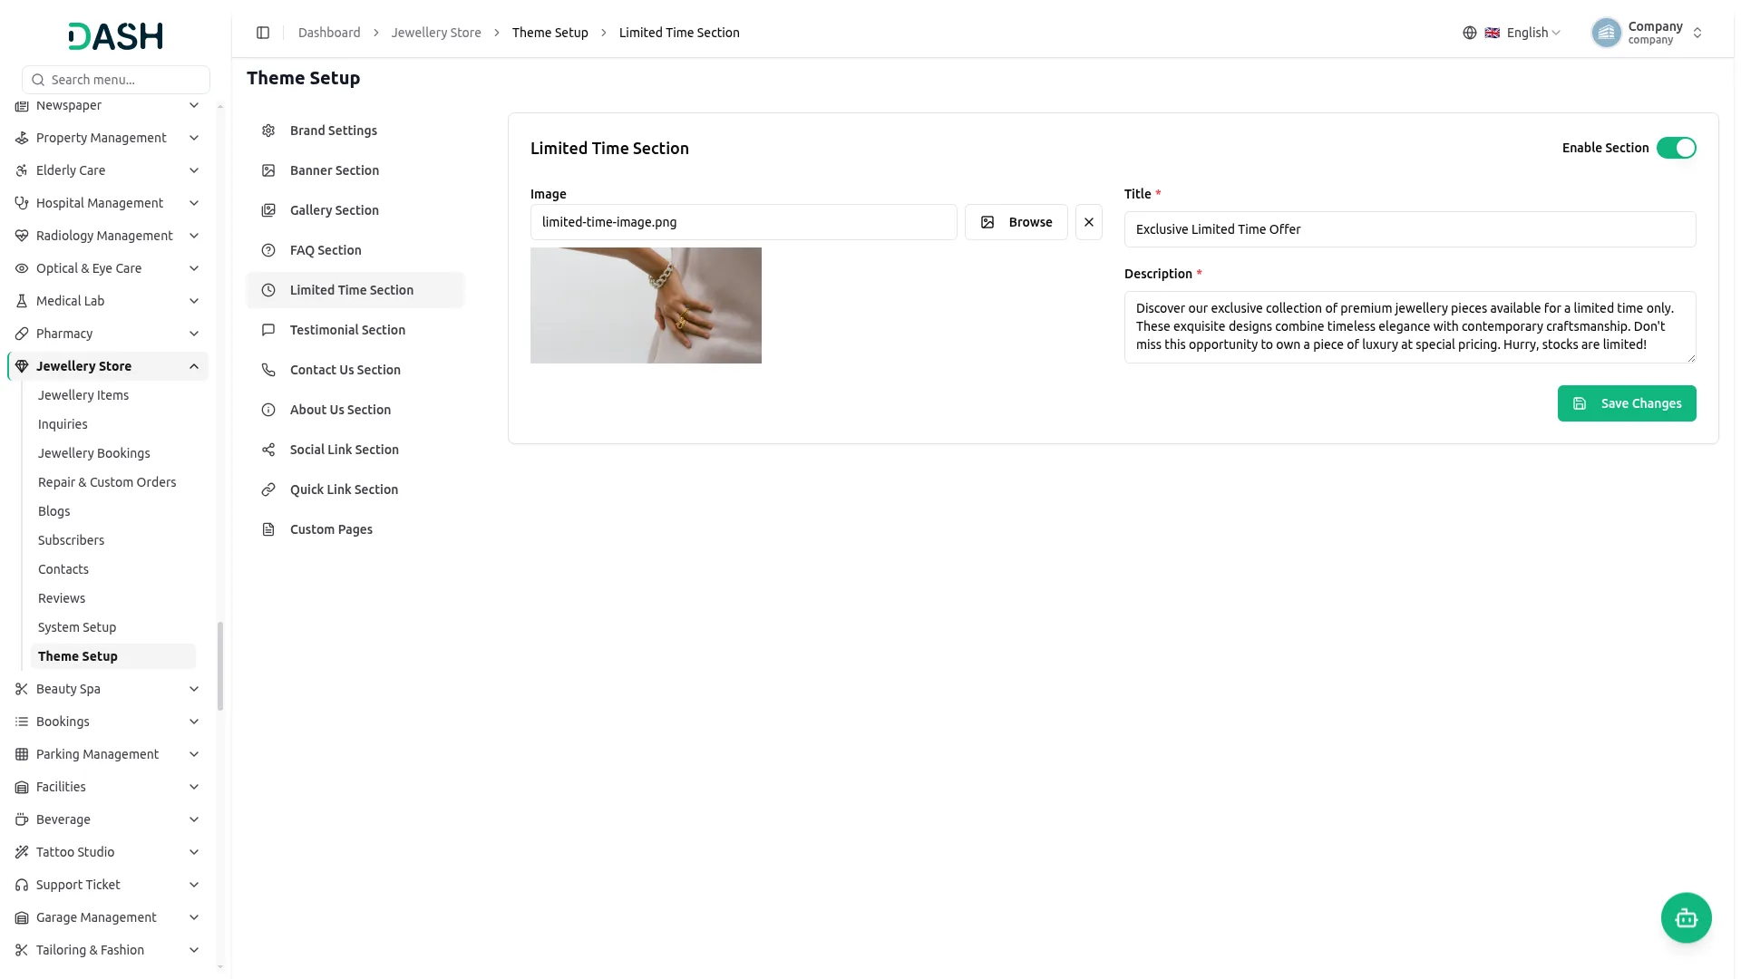Screen dimensions: 1741x979
Task: Expand the Tattoo Studio menu chevron
Action: coord(194,852)
